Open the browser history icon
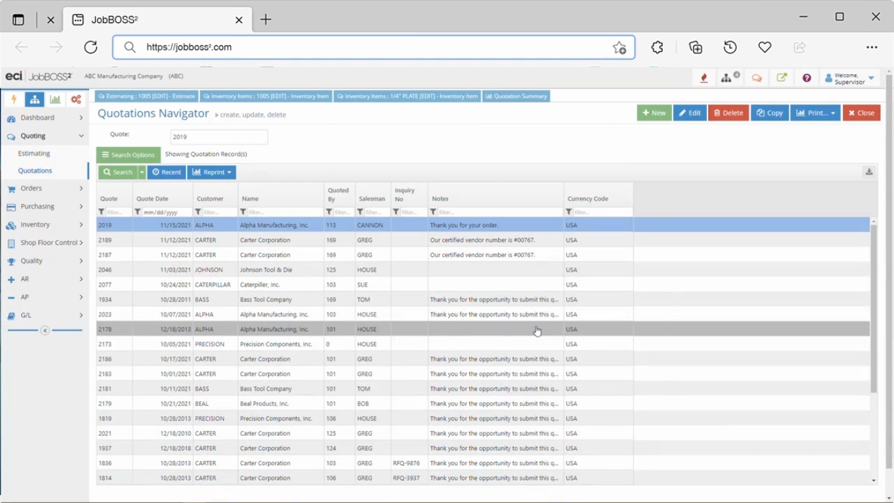Image resolution: width=894 pixels, height=503 pixels. coord(730,47)
